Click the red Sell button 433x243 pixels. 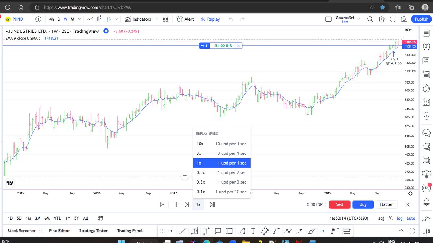340,204
